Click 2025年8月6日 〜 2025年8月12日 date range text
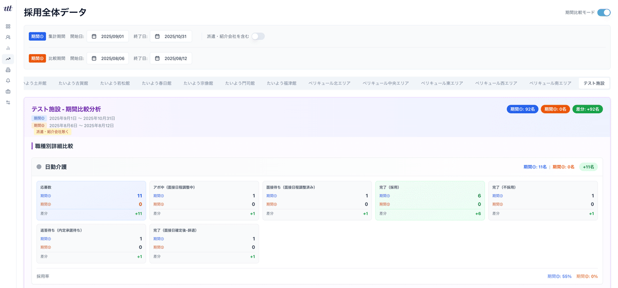Viewport: 618px width, 288px height. tap(81, 126)
